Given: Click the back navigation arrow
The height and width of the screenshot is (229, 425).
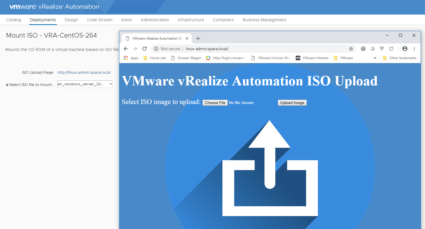Looking at the screenshot, I should pos(126,49).
